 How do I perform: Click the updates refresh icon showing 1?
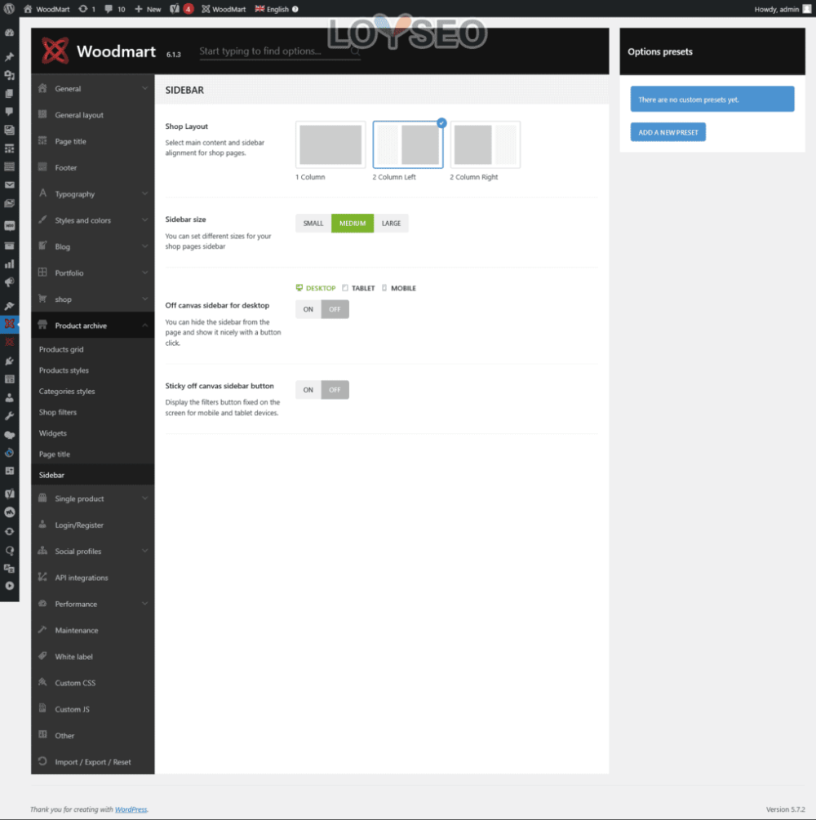click(x=82, y=9)
